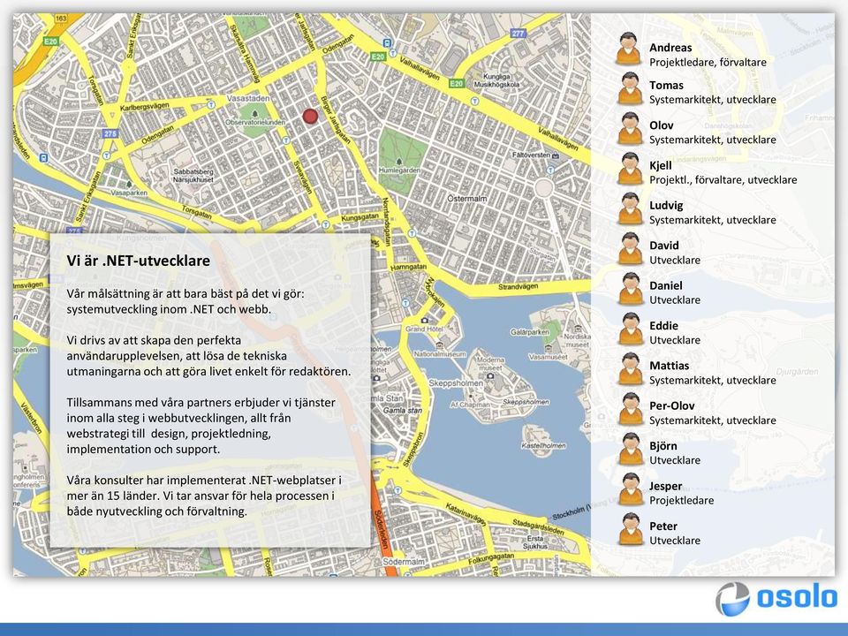
Task: Click the name Björn
Action: point(663,446)
